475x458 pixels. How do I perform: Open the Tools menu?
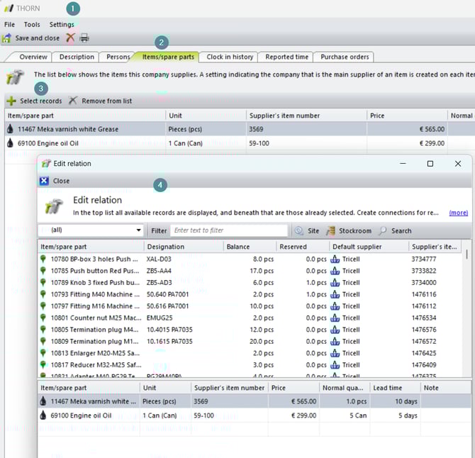tap(32, 25)
